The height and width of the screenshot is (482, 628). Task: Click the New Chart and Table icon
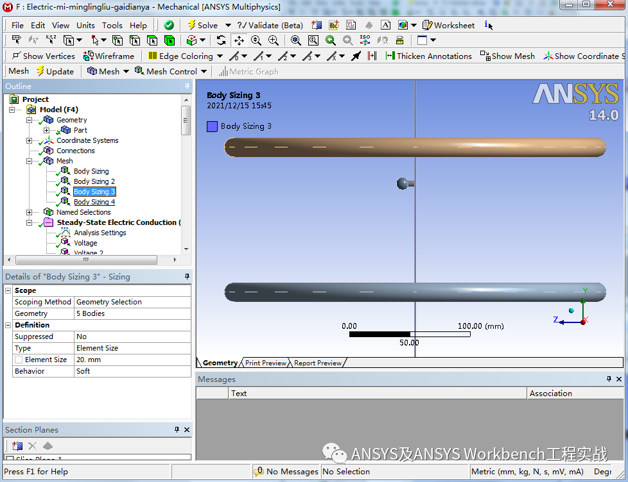tap(351, 25)
